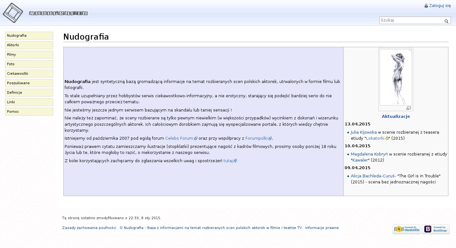Open the Pomoc sidebar item

point(29,112)
